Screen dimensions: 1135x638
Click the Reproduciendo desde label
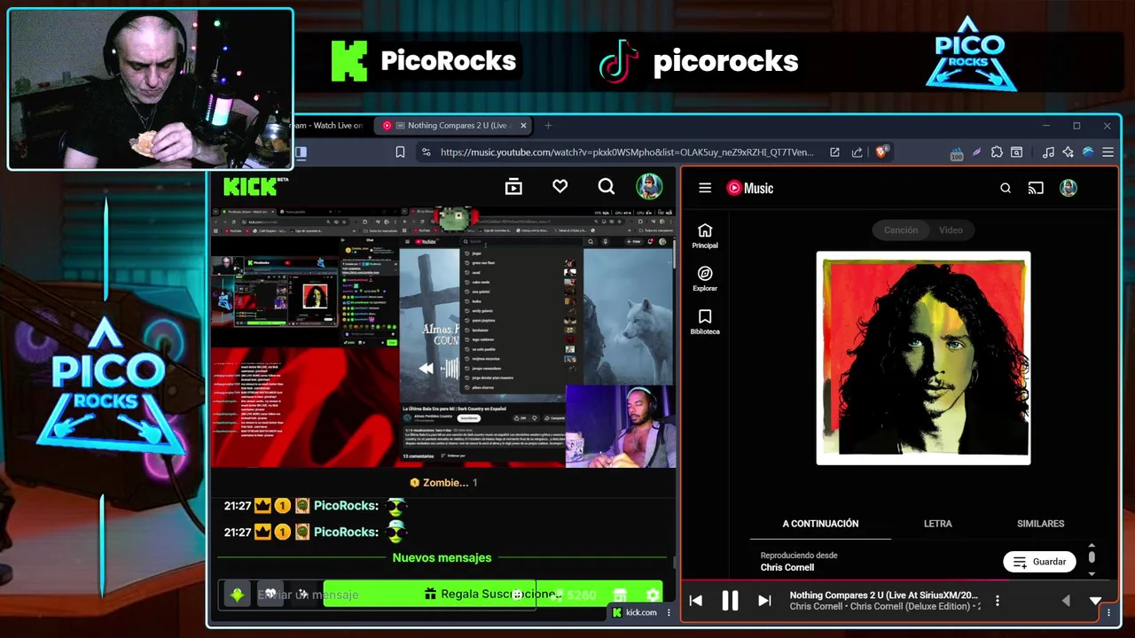click(798, 556)
